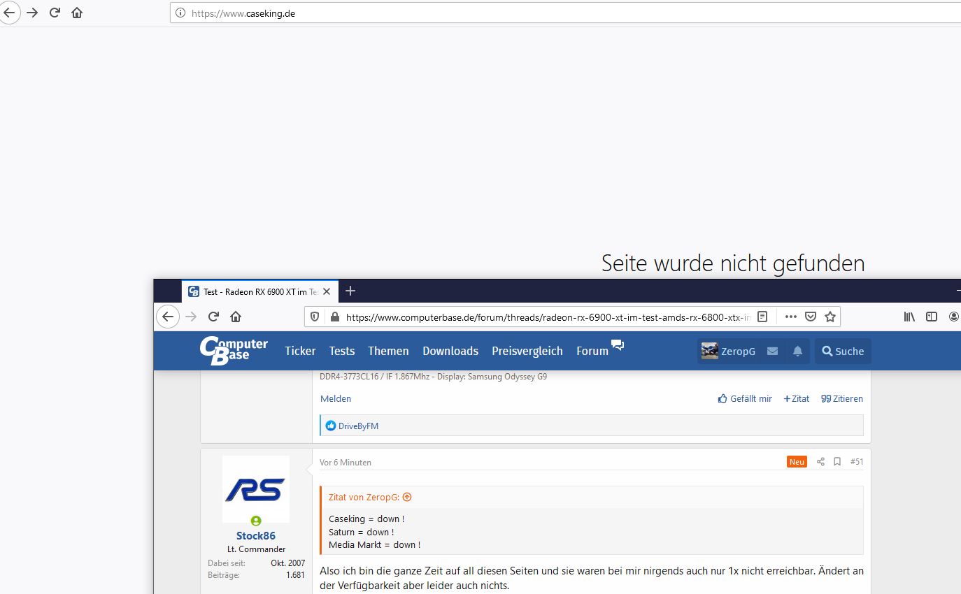Quote the post with Zitieren

pyautogui.click(x=842, y=398)
